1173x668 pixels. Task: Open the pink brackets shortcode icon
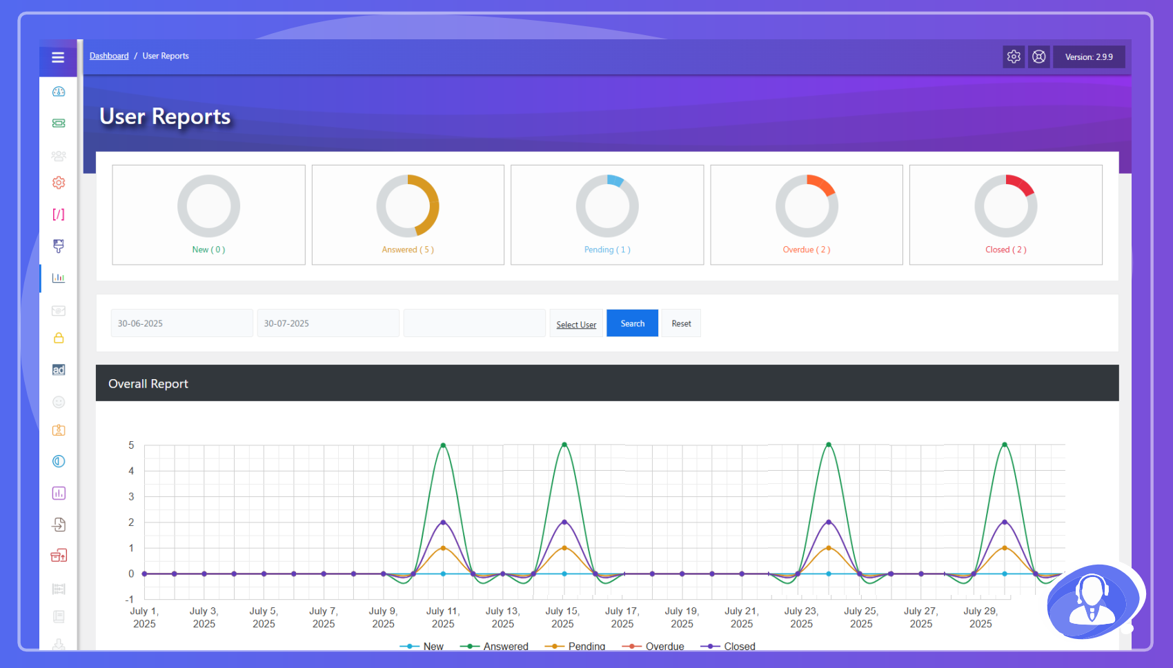click(x=59, y=214)
